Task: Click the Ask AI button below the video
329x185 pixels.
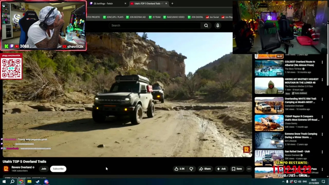Action: (x=221, y=169)
